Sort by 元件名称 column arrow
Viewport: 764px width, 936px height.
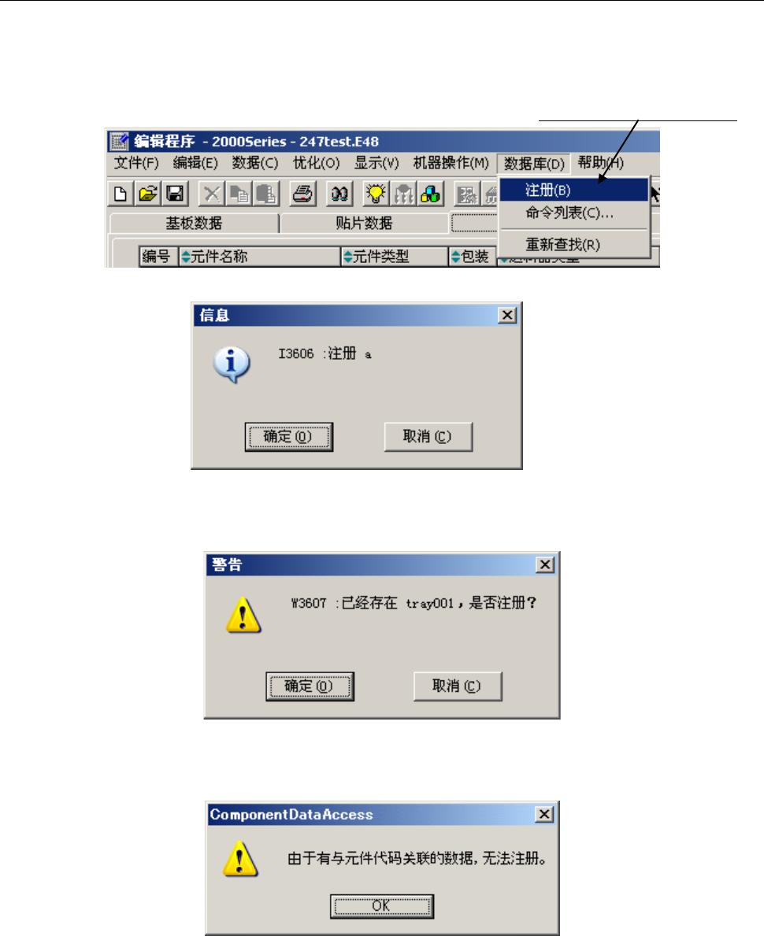(x=186, y=257)
